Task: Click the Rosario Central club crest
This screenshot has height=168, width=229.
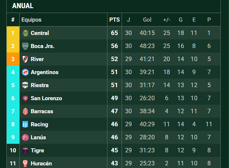Action: click(25, 33)
